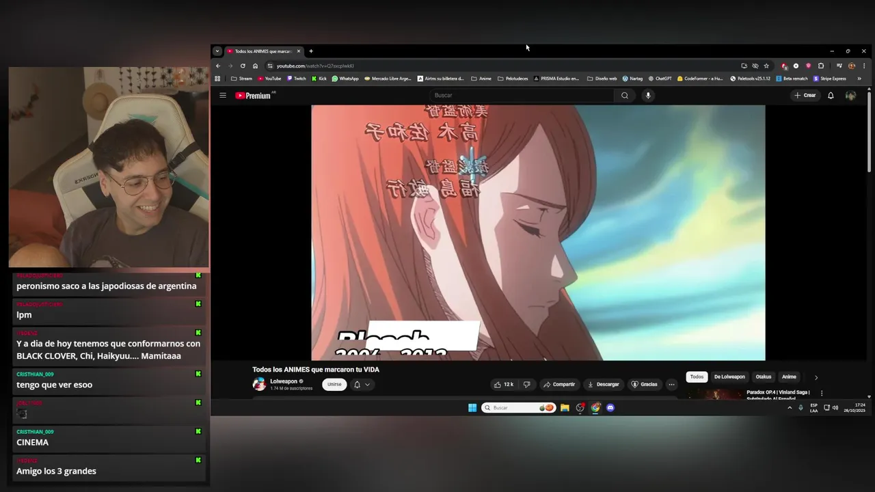The width and height of the screenshot is (875, 492).
Task: Open YouTube notifications bell
Action: click(x=831, y=96)
